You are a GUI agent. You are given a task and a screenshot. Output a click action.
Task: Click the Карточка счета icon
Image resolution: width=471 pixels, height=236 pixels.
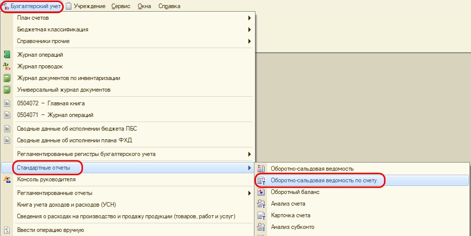pyautogui.click(x=262, y=215)
